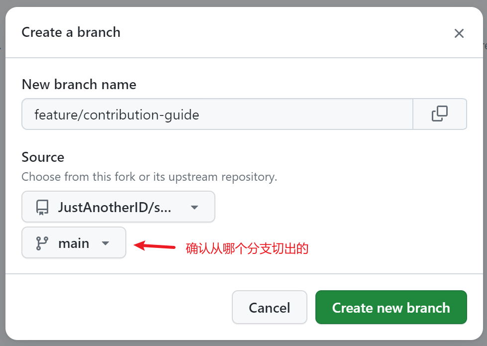Image resolution: width=487 pixels, height=346 pixels.
Task: Click the repository book icon under Source
Action: [42, 207]
